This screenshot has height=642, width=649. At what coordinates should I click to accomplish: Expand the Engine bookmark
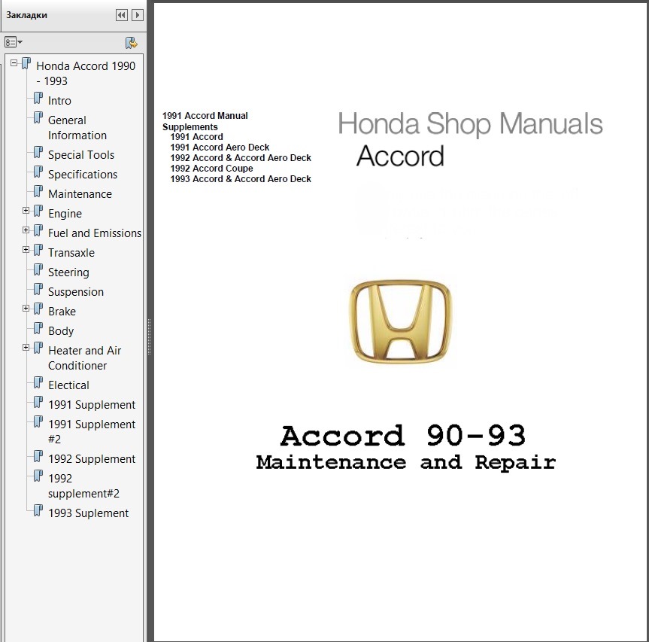pyautogui.click(x=26, y=211)
